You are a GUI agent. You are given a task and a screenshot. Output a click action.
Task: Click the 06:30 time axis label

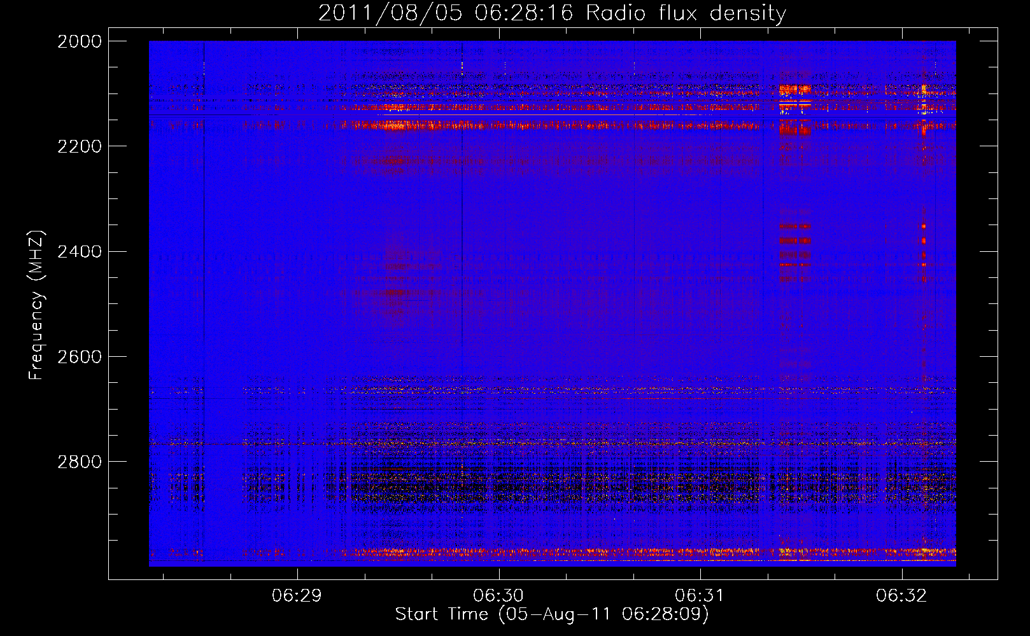coord(498,596)
